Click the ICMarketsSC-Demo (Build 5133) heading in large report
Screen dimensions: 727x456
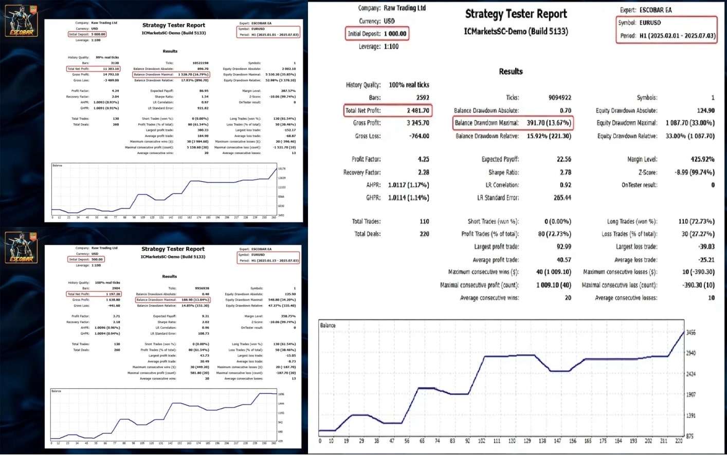pyautogui.click(x=516, y=31)
